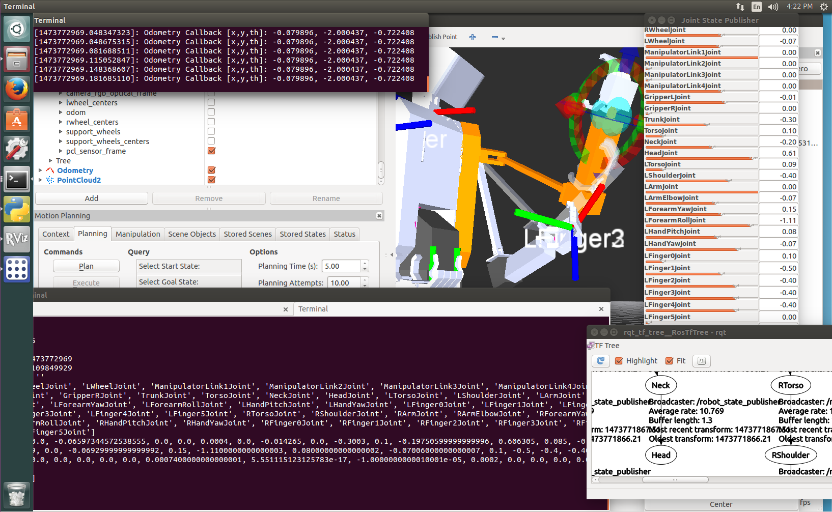The height and width of the screenshot is (512, 832).
Task: Expand the support_wheels frame entry
Action: [x=61, y=132]
